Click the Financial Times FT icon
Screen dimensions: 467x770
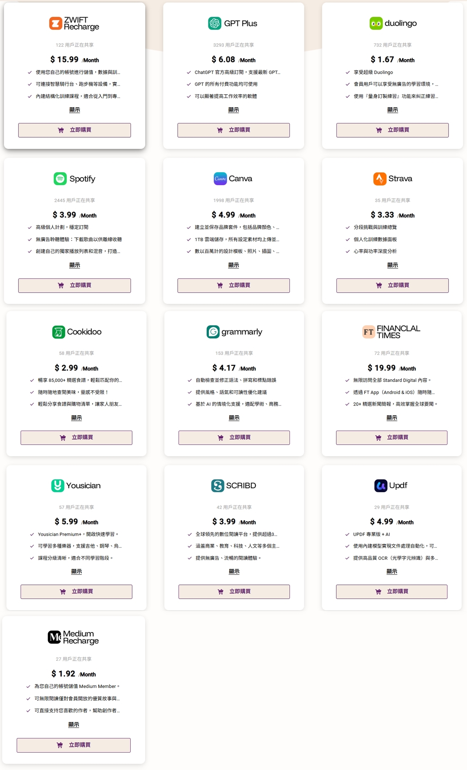click(369, 332)
